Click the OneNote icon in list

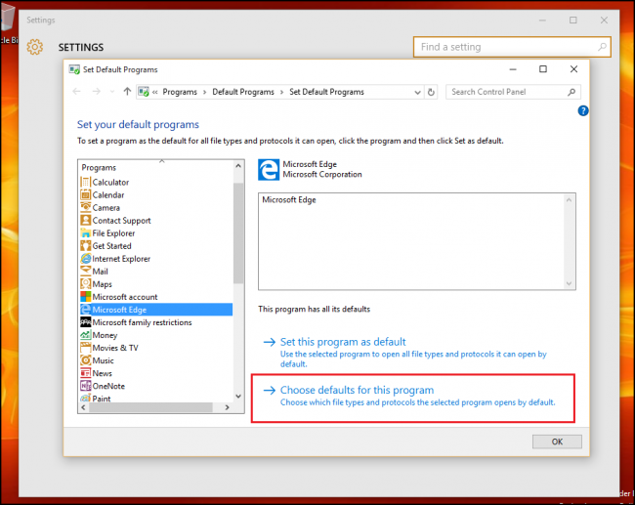[85, 386]
